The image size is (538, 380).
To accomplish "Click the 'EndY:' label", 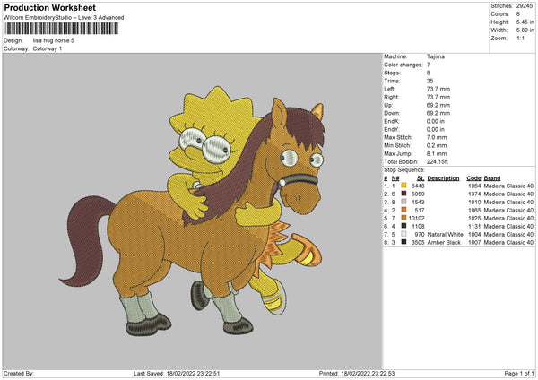I will (392, 129).
